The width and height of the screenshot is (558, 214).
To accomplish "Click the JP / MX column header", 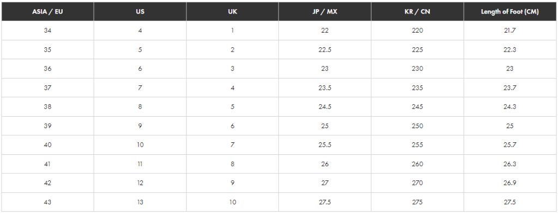I will click(x=325, y=12).
